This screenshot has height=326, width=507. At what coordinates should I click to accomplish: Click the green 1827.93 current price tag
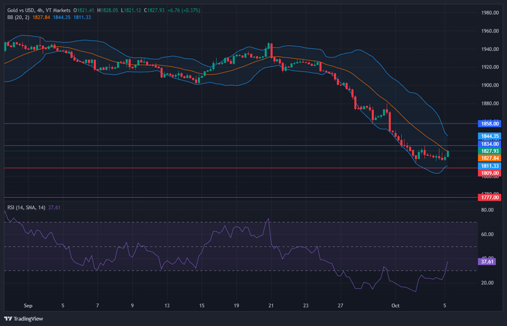click(x=489, y=151)
